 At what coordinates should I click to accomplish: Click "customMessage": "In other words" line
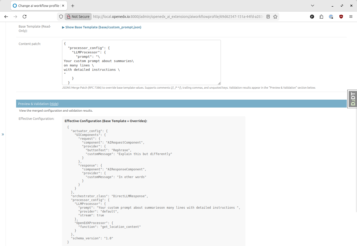tap(116, 177)
